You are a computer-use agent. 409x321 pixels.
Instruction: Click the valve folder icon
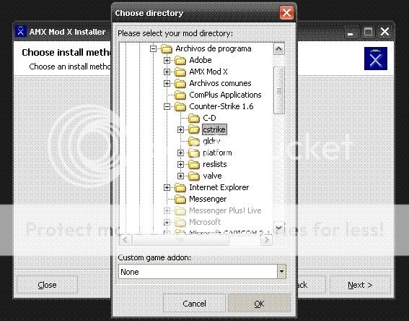pyautogui.click(x=194, y=176)
